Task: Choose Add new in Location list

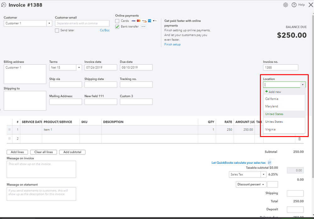Action: pyautogui.click(x=284, y=92)
